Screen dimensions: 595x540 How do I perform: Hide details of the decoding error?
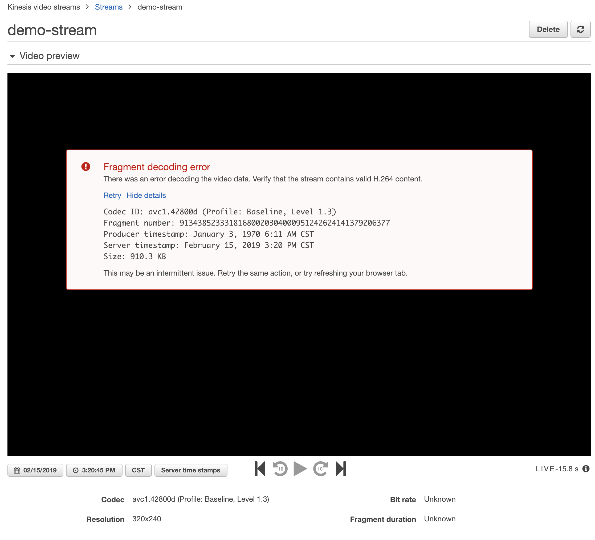click(x=146, y=195)
